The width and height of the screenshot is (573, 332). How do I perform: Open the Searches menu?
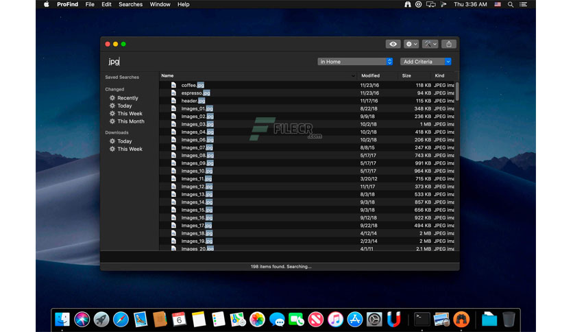pyautogui.click(x=130, y=4)
